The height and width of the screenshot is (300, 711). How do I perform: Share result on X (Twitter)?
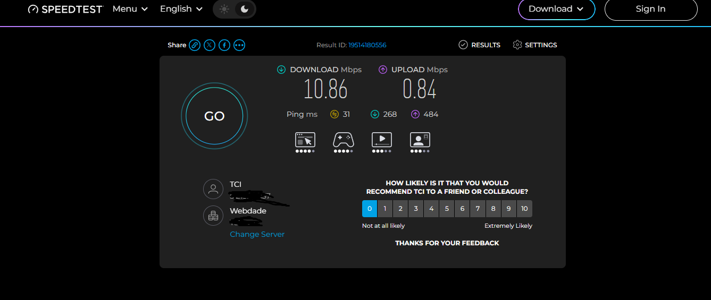[x=210, y=45]
